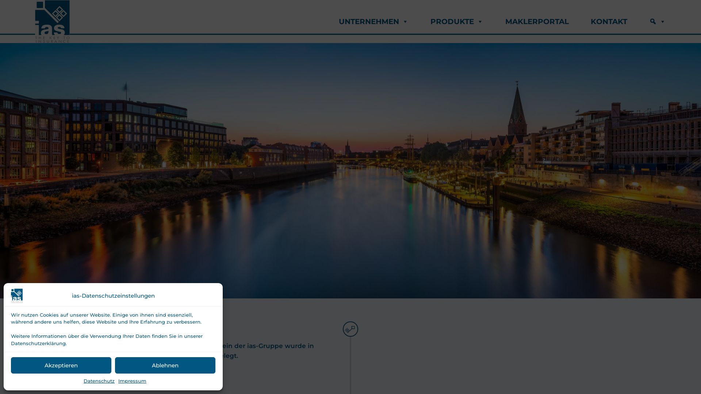
Task: Open the search magnifier icon
Action: click(653, 22)
